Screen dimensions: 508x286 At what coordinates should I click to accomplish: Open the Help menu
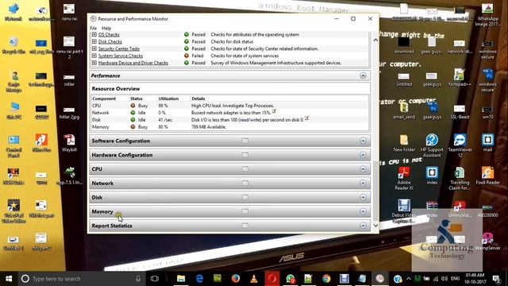pyautogui.click(x=106, y=29)
